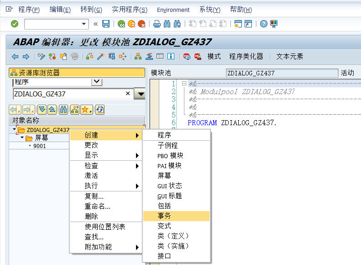Click the Print icon

click(x=157, y=24)
